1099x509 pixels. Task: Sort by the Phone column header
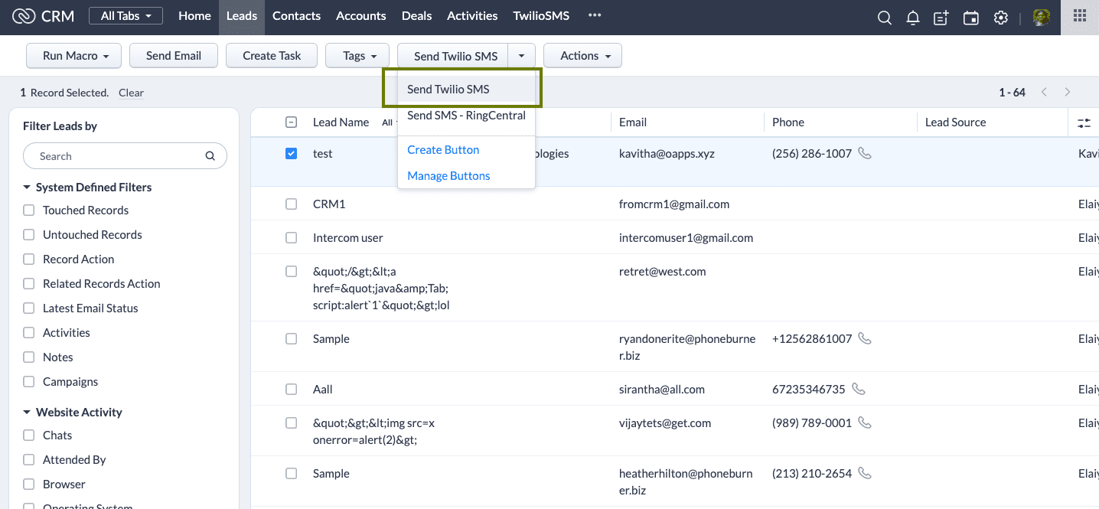coord(788,122)
